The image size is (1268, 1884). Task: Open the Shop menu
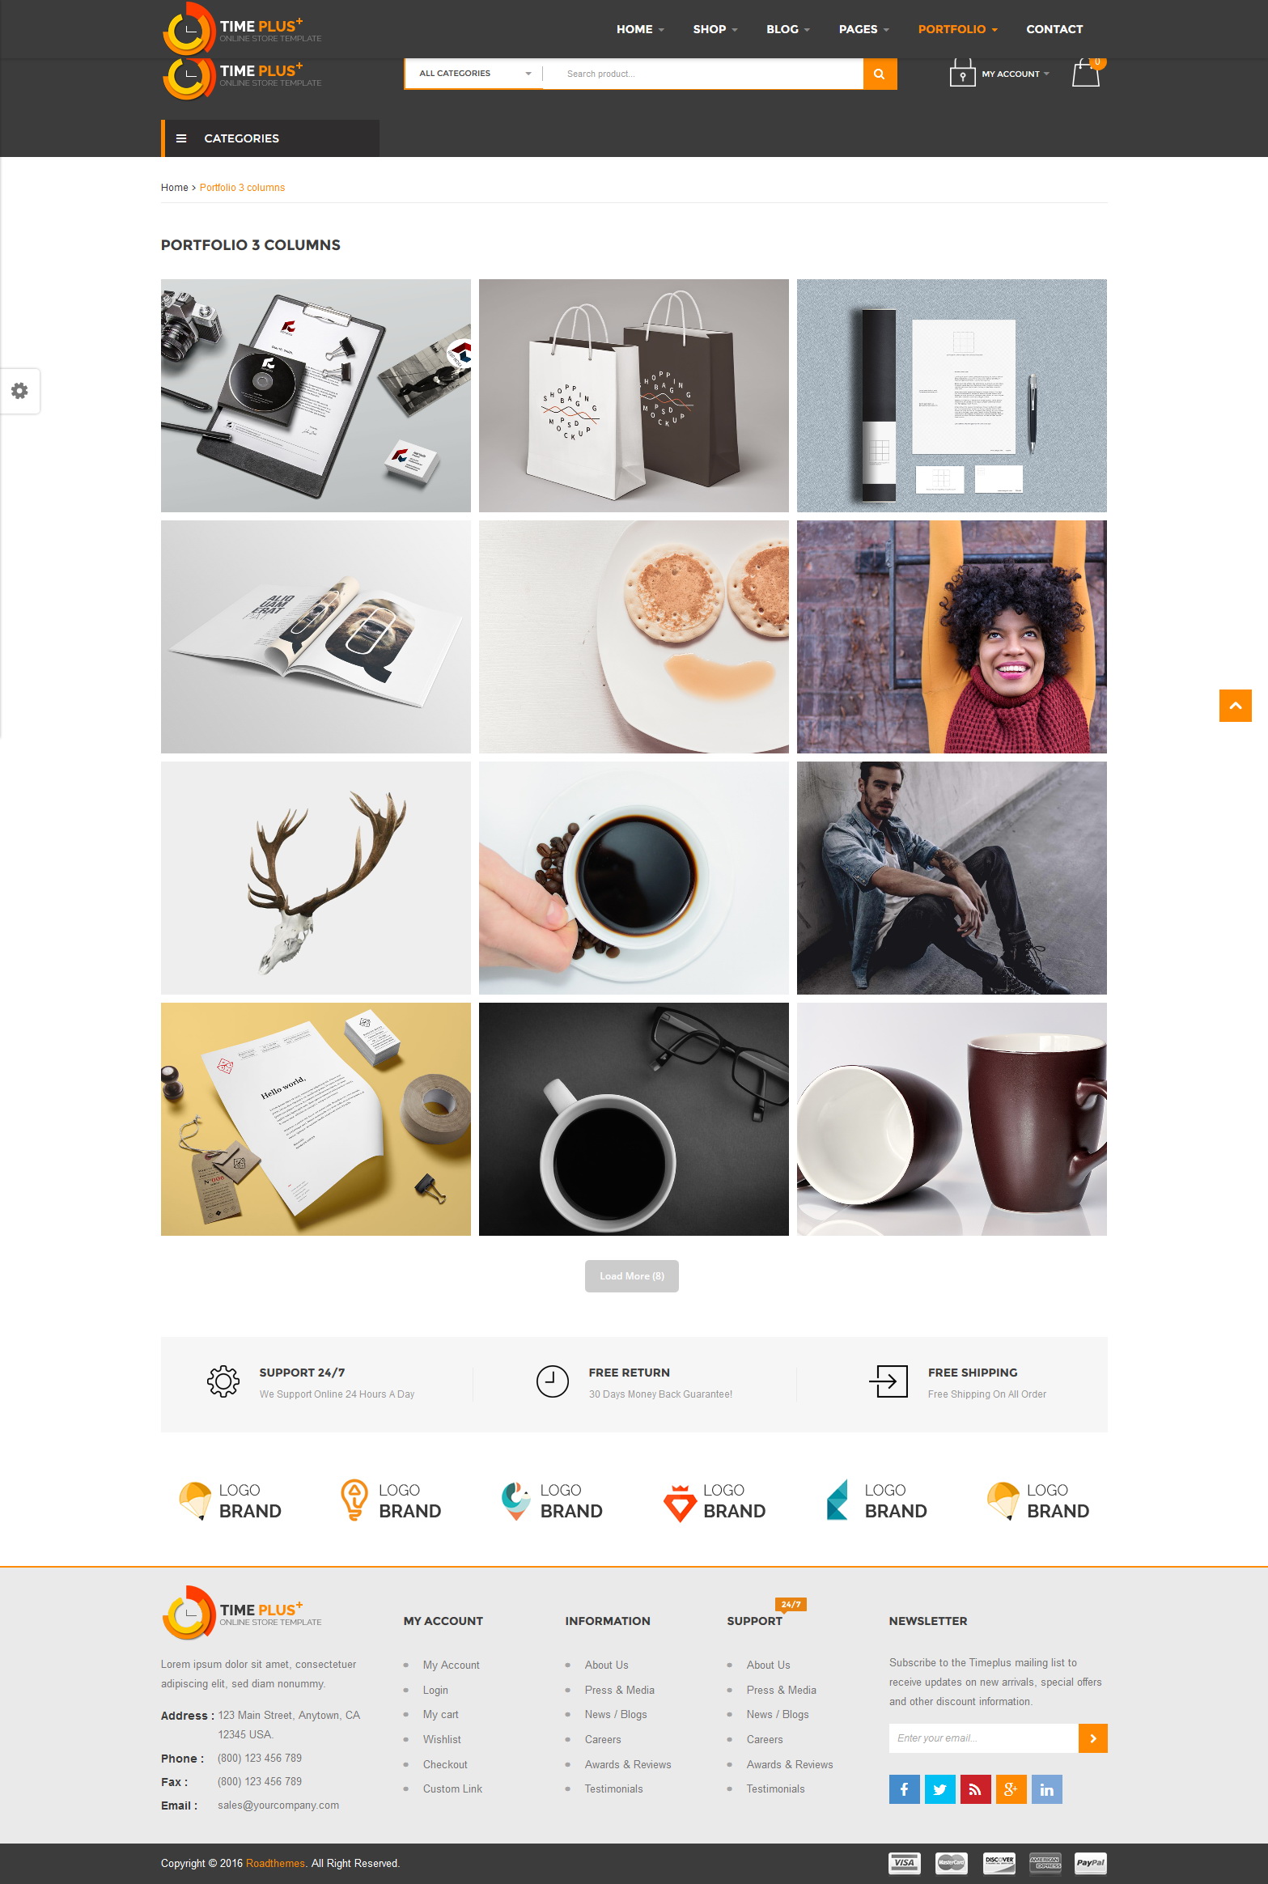[x=715, y=29]
